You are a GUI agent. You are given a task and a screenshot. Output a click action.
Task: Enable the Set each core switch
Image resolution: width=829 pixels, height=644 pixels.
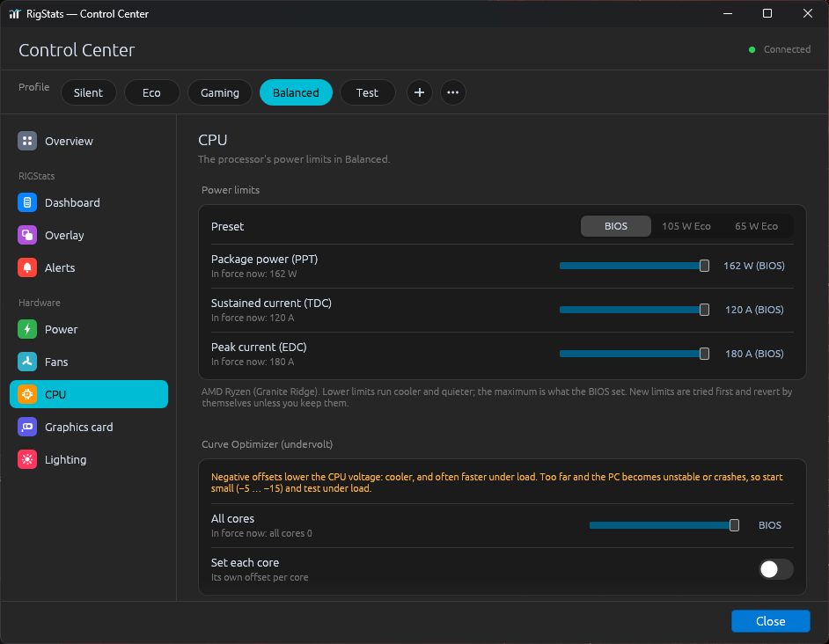coord(775,569)
